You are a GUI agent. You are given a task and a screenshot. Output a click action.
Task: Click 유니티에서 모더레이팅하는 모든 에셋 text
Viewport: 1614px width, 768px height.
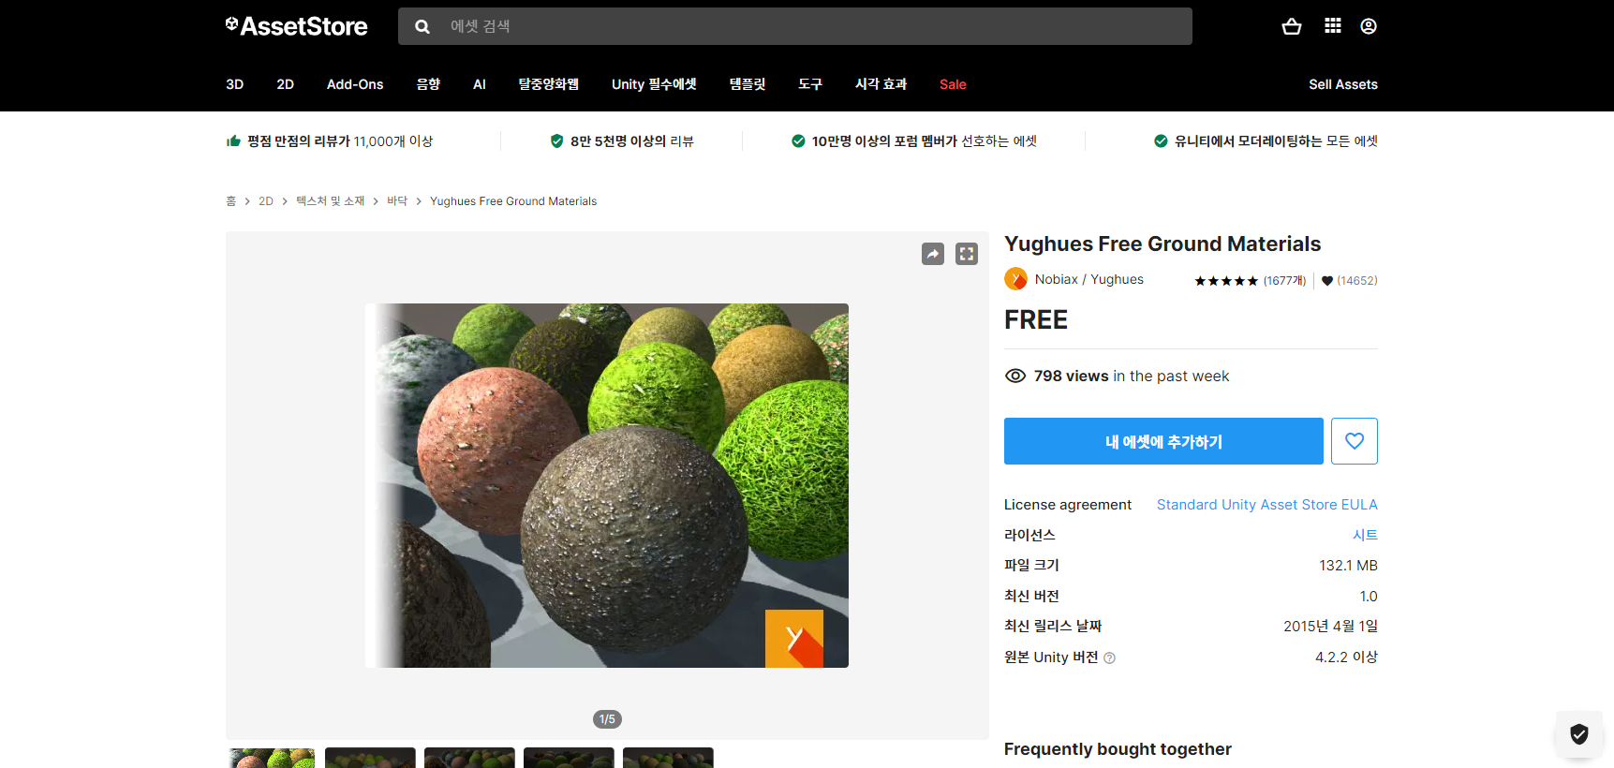point(1276,140)
